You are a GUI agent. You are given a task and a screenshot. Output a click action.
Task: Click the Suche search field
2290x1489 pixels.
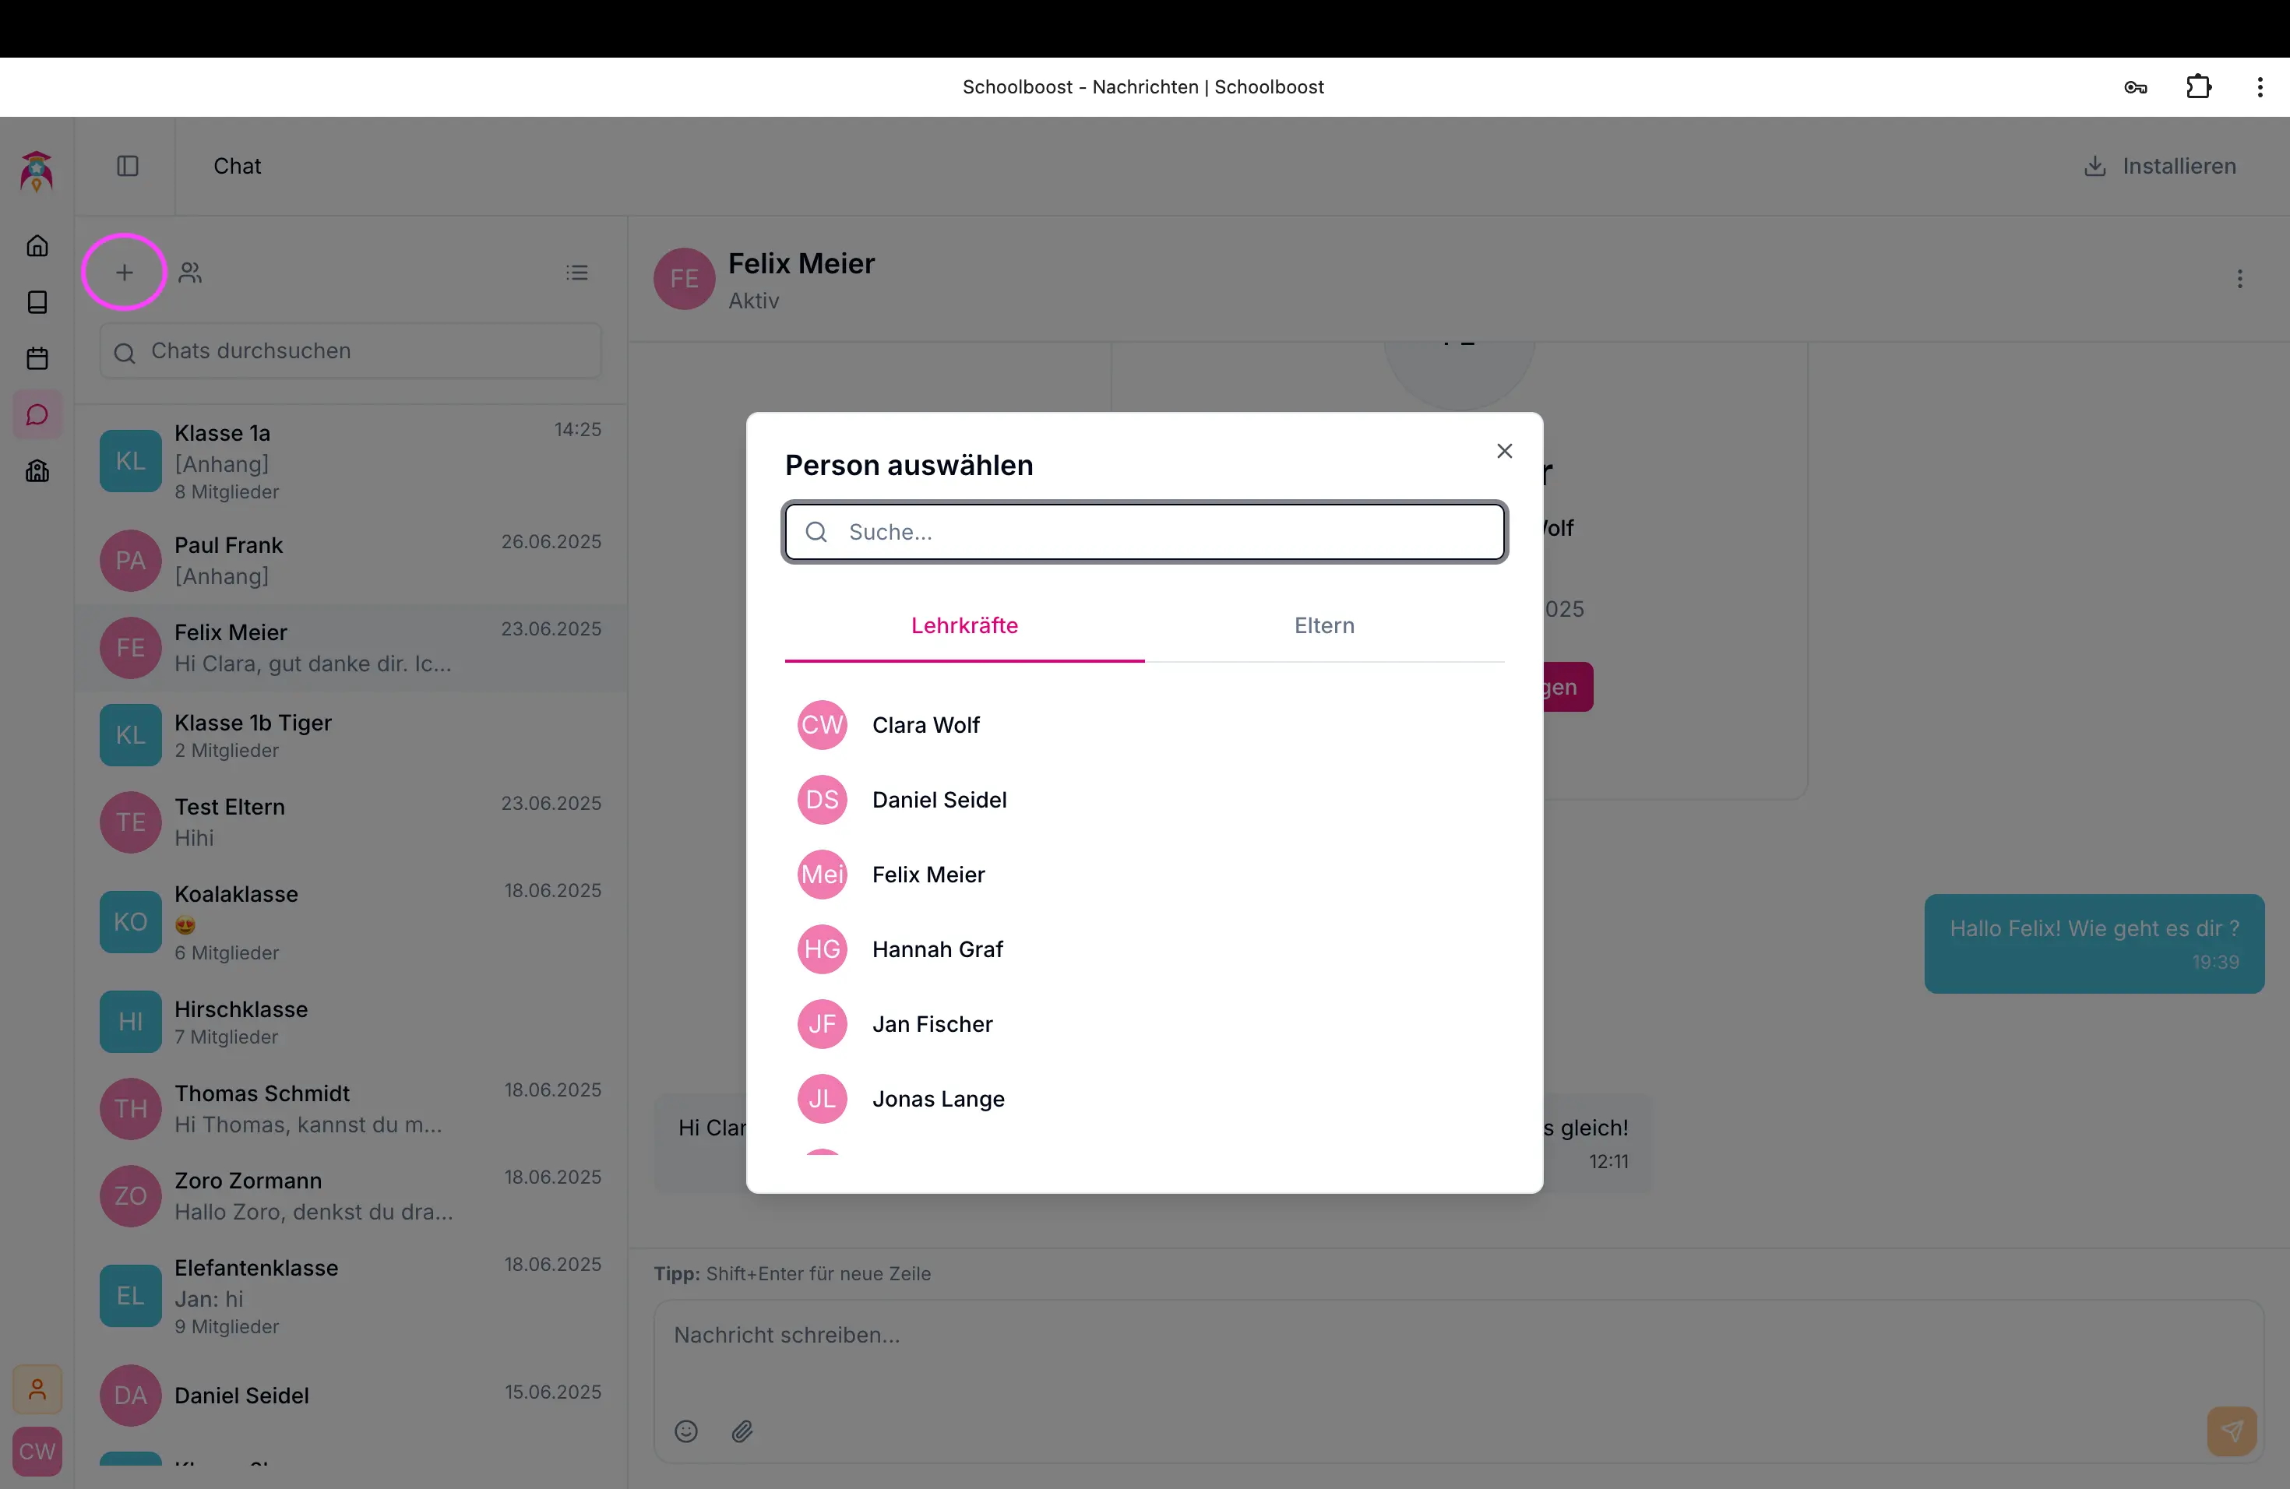pos(1145,532)
